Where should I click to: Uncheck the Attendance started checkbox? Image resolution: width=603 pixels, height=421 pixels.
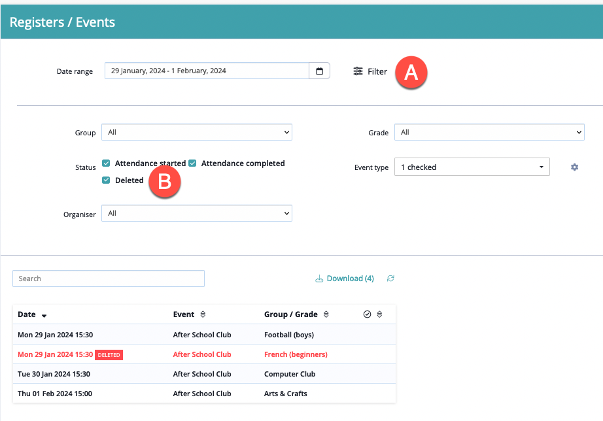[106, 163]
